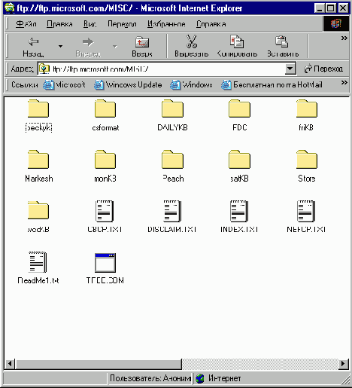Click the Переход go button
Image resolution: width=352 pixels, height=388 pixels.
pos(323,69)
